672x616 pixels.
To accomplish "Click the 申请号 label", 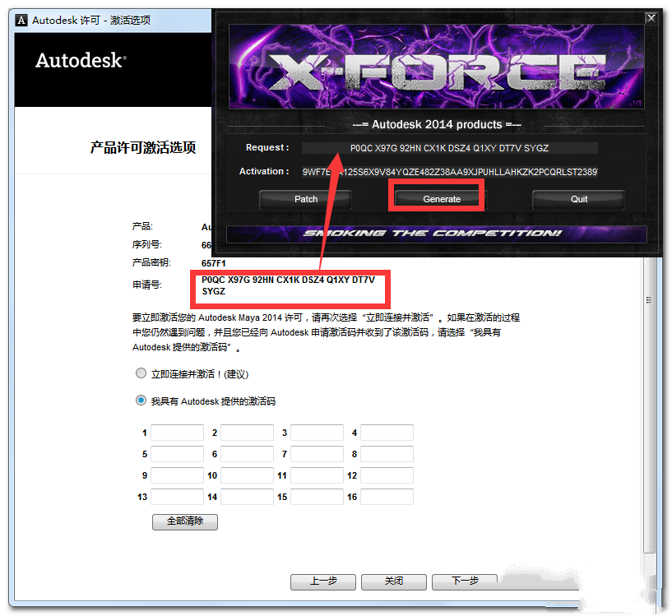I will [x=146, y=285].
